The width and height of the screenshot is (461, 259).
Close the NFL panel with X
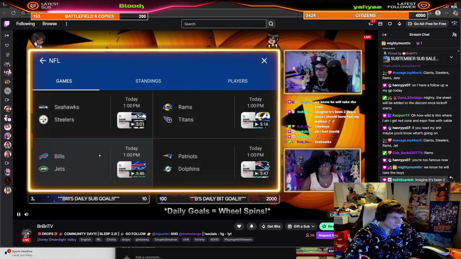tap(264, 61)
